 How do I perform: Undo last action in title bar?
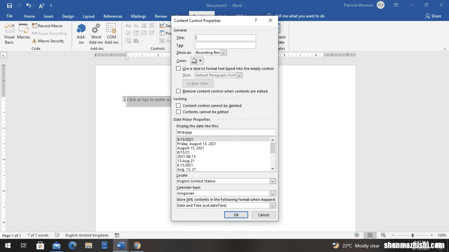pyautogui.click(x=29, y=5)
